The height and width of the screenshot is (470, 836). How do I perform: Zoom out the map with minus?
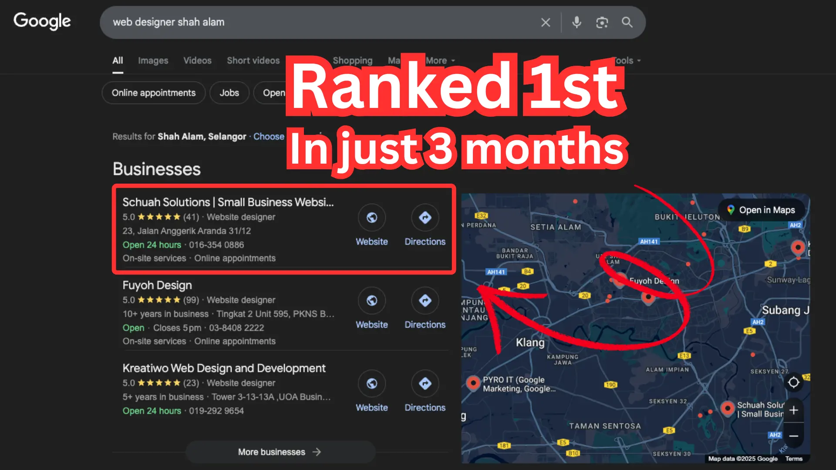point(793,436)
